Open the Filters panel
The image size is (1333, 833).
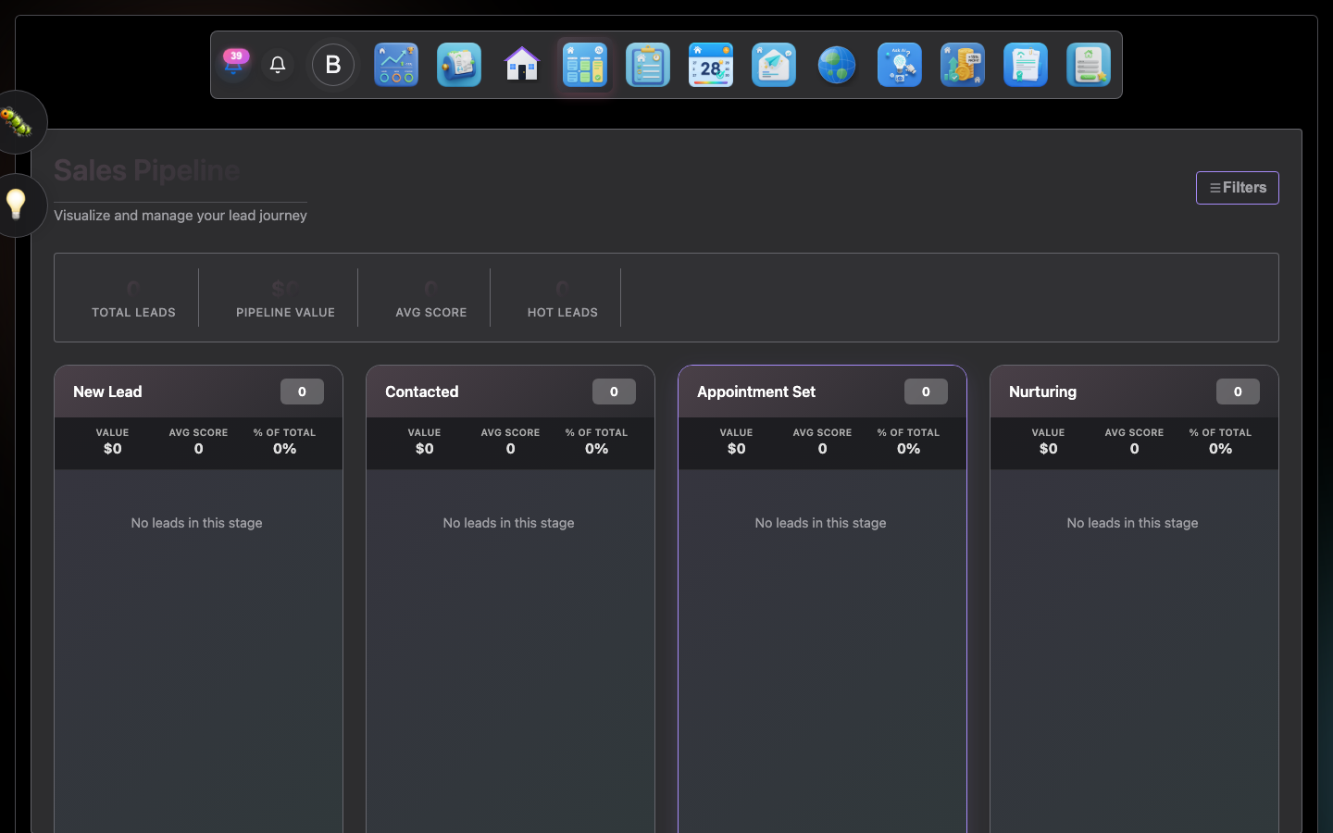[x=1237, y=188]
